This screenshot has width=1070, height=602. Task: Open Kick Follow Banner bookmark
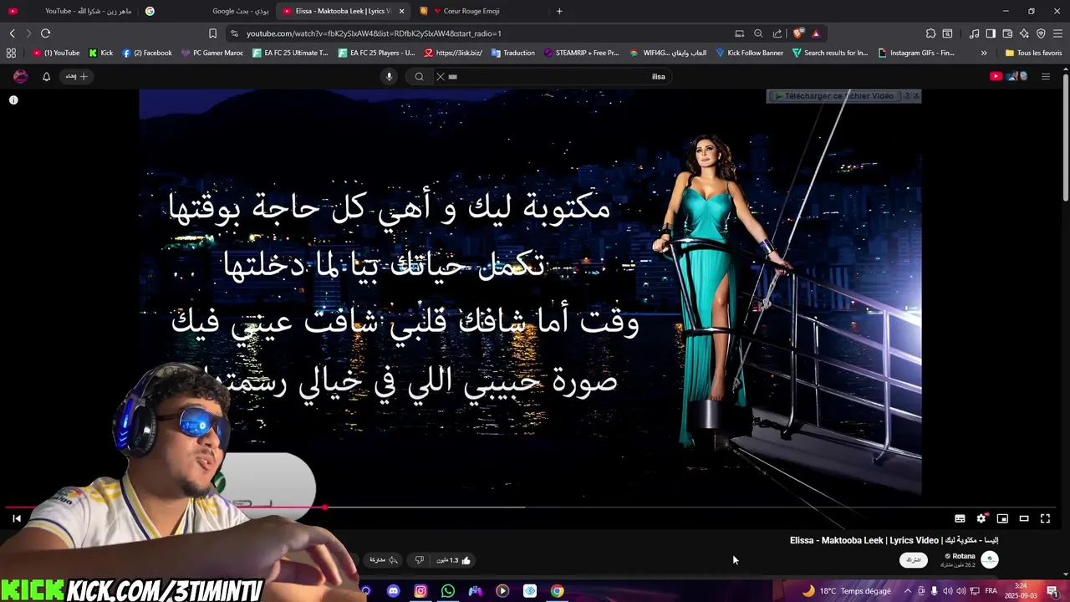(749, 53)
